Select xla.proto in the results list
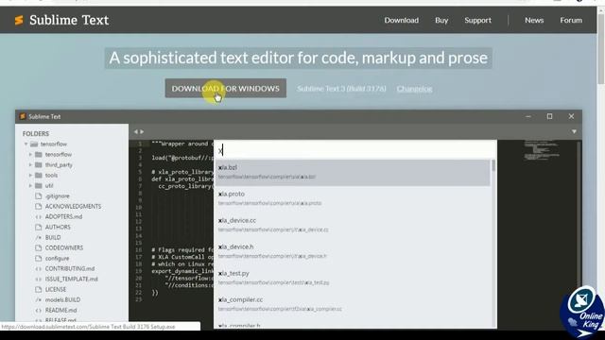Viewport: 605px width, 340px height. pos(352,198)
